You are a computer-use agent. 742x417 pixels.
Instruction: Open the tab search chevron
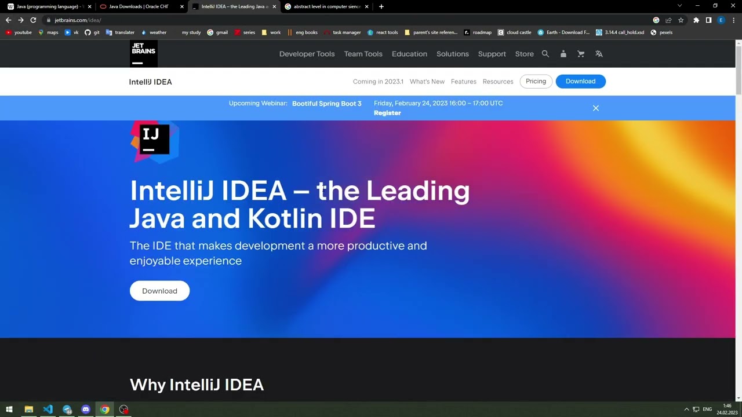(x=679, y=6)
